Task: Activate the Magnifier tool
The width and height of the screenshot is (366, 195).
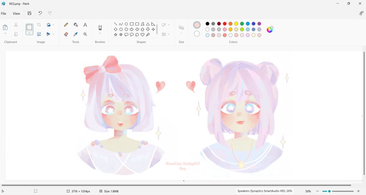Action: [x=85, y=34]
